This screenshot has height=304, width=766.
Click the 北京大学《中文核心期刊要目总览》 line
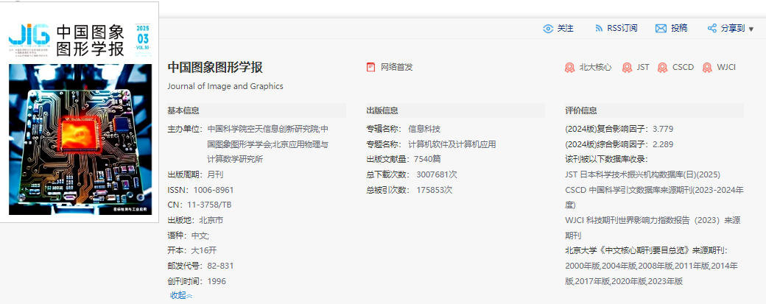647,250
